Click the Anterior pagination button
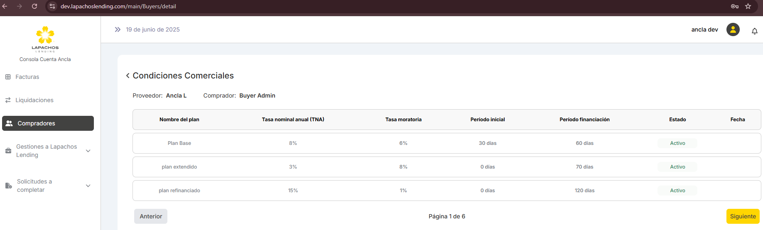The height and width of the screenshot is (230, 763). click(x=151, y=216)
